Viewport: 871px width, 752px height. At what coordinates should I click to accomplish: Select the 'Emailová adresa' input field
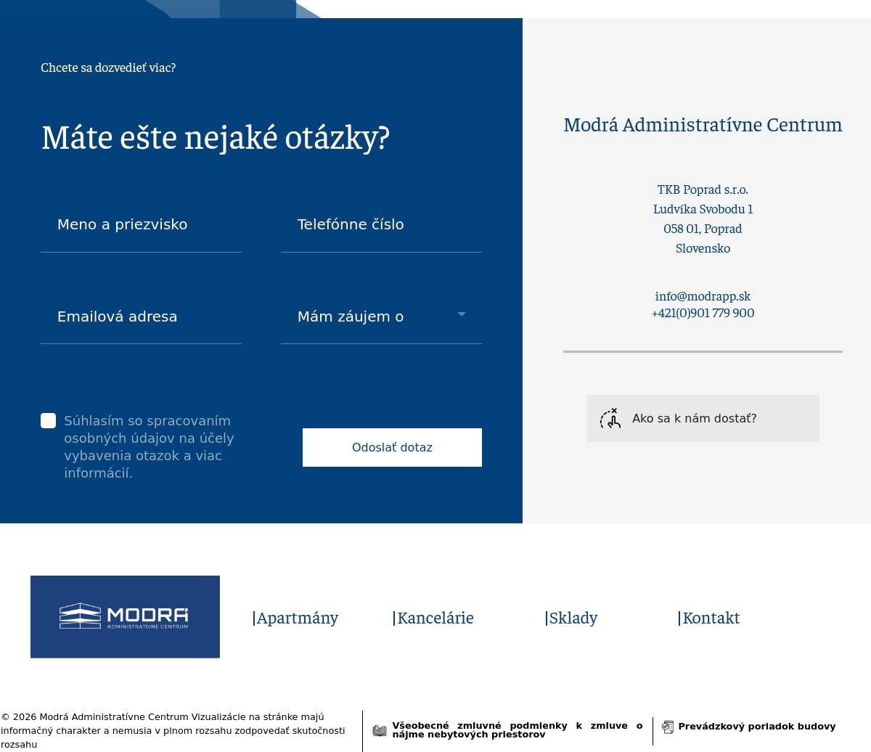(141, 317)
